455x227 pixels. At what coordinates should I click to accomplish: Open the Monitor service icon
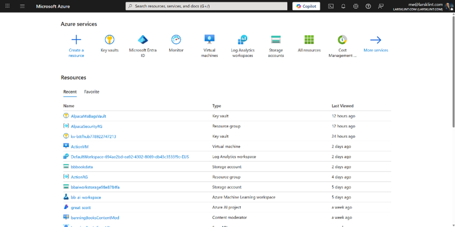point(176,40)
